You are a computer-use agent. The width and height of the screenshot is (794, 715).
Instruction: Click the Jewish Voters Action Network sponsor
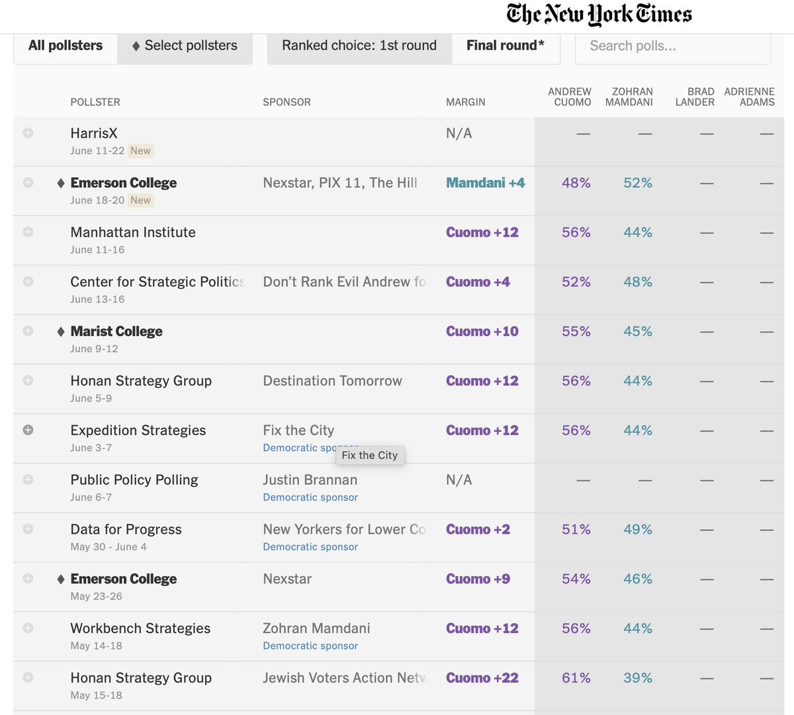pyautogui.click(x=345, y=678)
